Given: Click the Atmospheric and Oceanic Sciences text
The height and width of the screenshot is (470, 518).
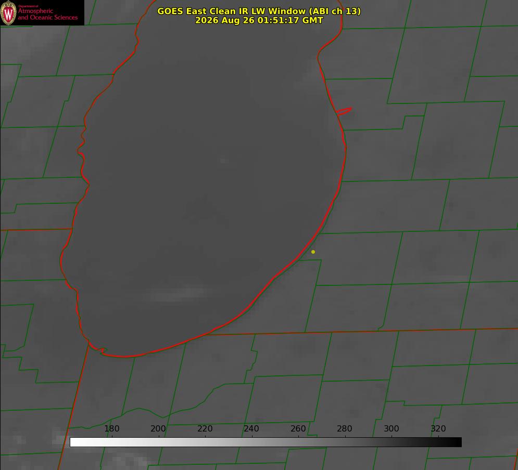Looking at the screenshot, I should coord(47,14).
